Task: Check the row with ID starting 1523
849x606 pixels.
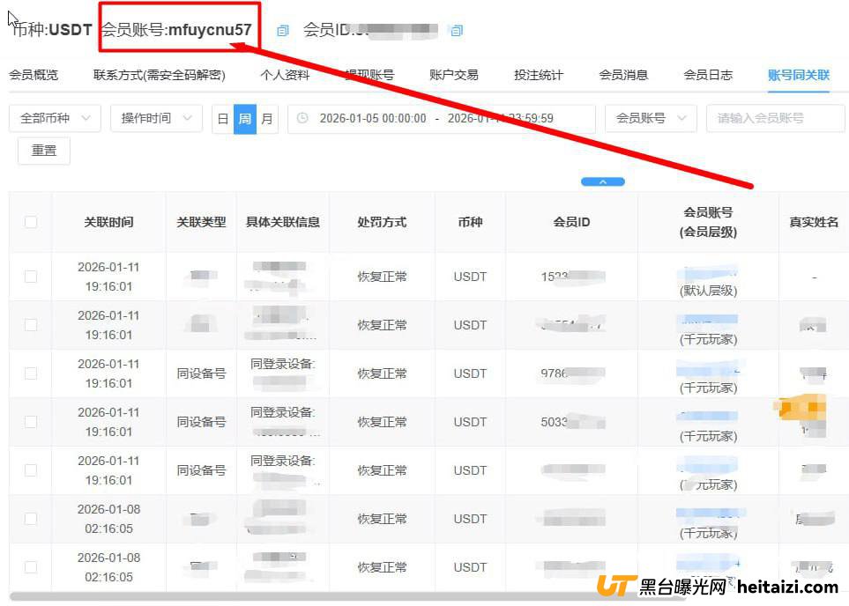Action: (31, 277)
